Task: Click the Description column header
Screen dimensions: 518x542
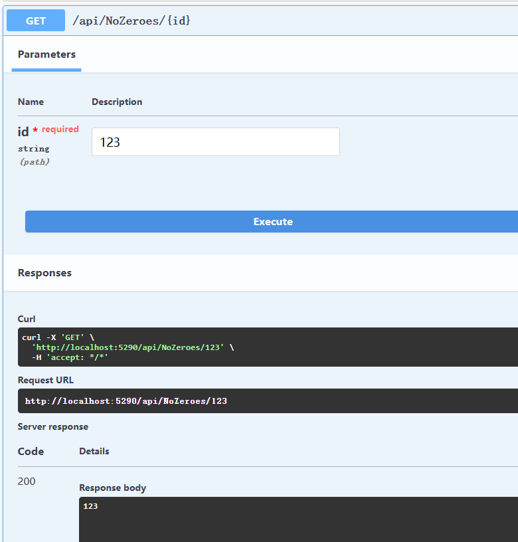Action: click(x=117, y=102)
